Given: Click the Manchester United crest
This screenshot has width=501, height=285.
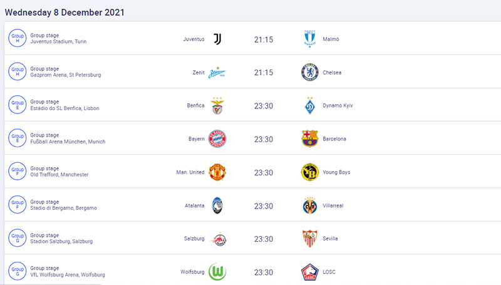Looking at the screenshot, I should click(x=217, y=172).
